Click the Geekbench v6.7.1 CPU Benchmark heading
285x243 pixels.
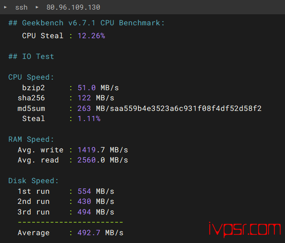pyautogui.click(x=86, y=23)
